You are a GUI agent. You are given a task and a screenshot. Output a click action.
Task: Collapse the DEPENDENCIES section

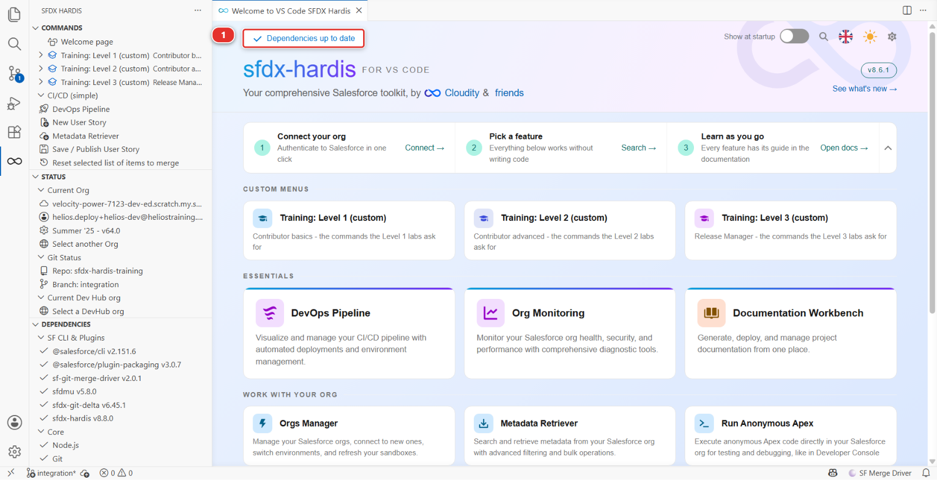(x=36, y=324)
